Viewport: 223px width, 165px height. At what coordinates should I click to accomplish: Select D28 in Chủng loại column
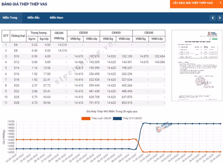point(17,103)
